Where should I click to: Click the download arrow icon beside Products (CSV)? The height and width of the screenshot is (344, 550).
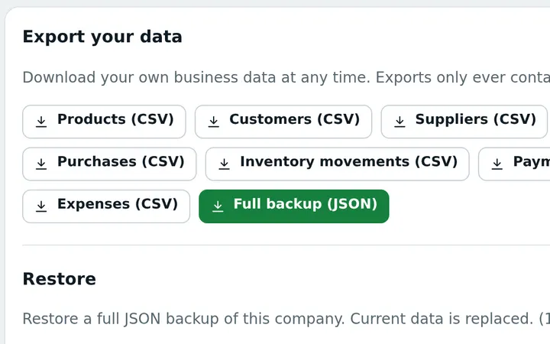pyautogui.click(x=41, y=122)
